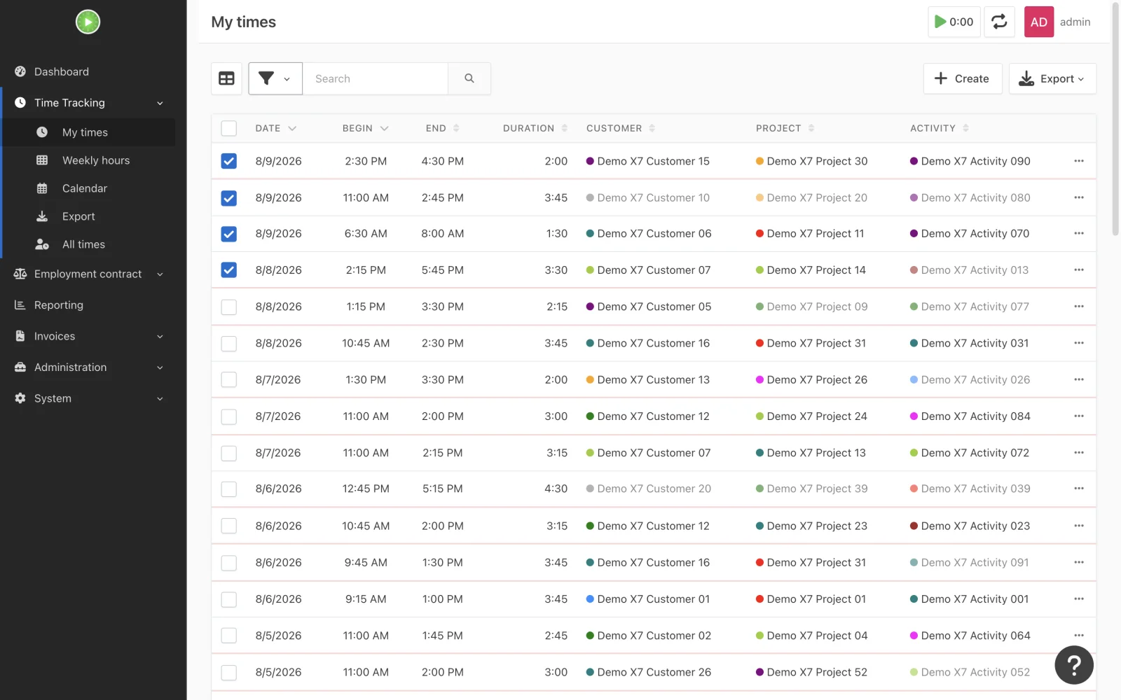Open row actions for Activity 026 entry
This screenshot has height=700, width=1121.
point(1079,379)
